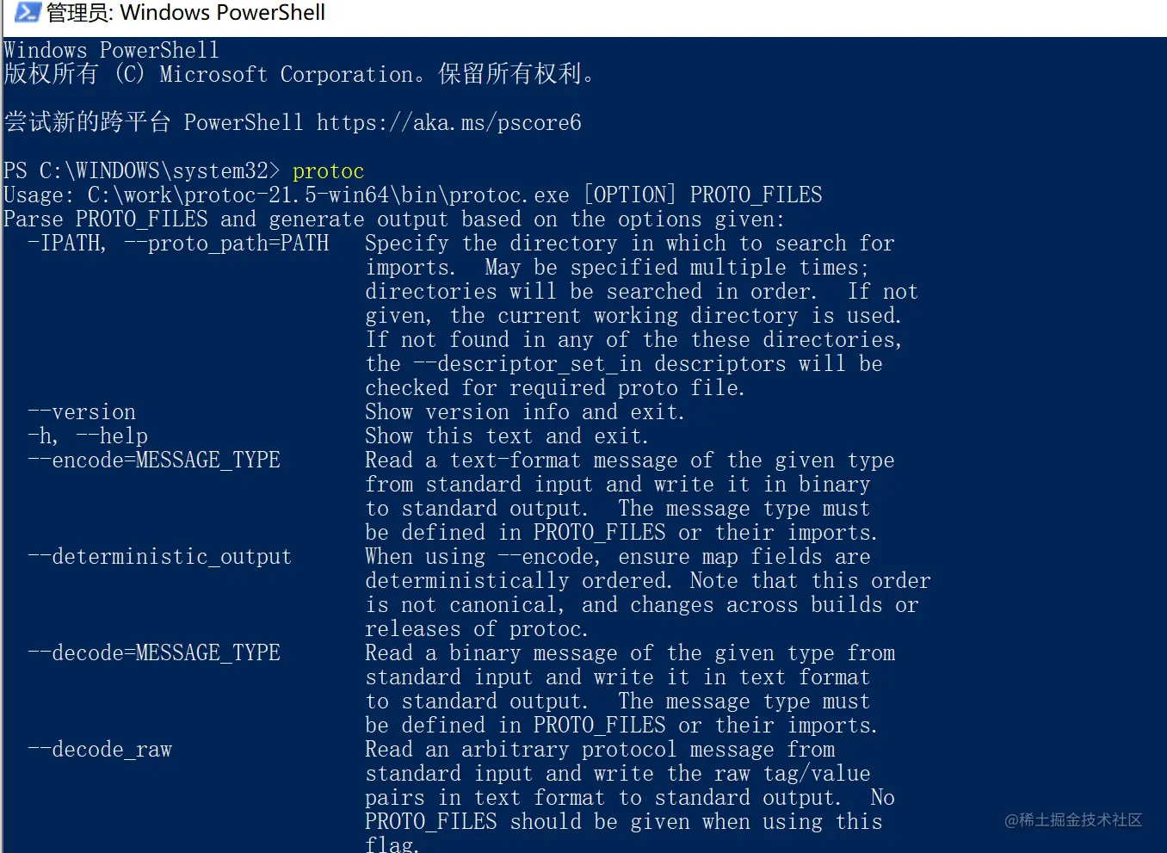Image resolution: width=1167 pixels, height=853 pixels.
Task: Click the PS C:\WINDOWS\system32> prompt
Action: point(142,171)
